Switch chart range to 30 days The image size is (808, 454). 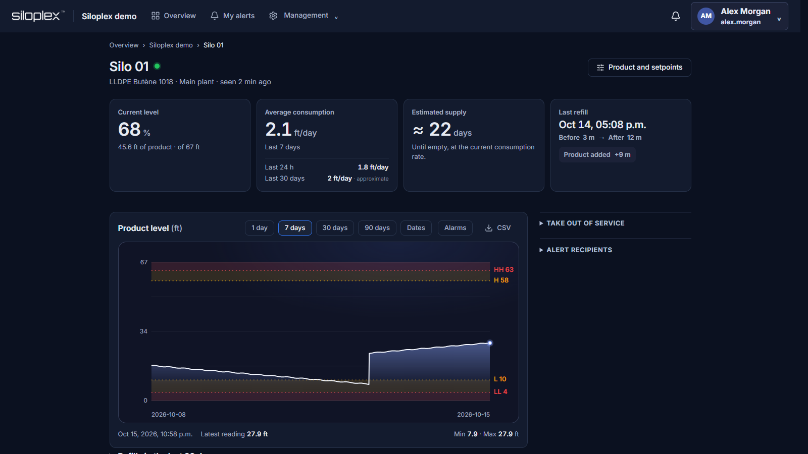[335, 228]
